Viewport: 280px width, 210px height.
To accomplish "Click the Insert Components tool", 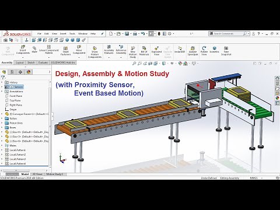I will (x=23, y=50).
